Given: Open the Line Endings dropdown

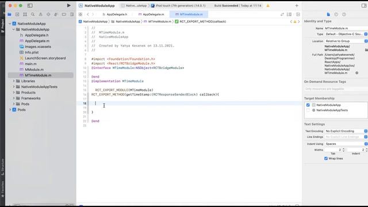Looking at the screenshot, I should pos(346,137).
